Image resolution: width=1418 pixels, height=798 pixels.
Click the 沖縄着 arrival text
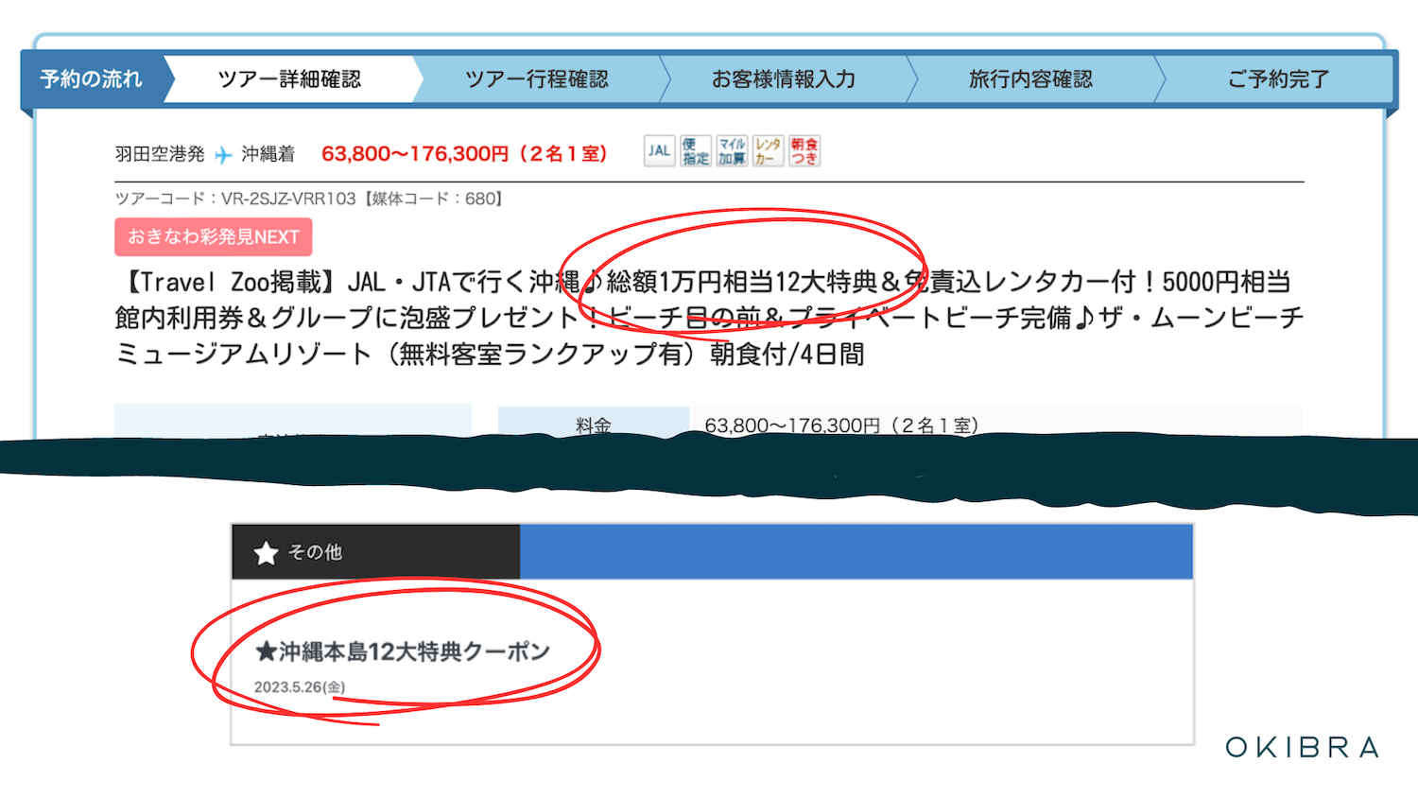tap(268, 154)
